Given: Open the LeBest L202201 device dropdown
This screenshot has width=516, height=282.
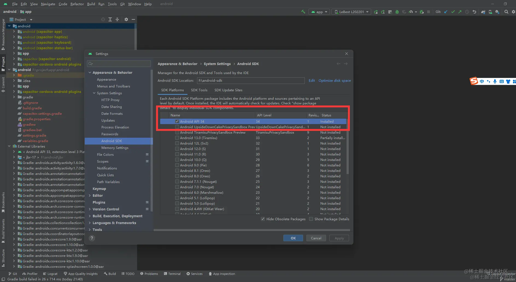Looking at the screenshot, I should (351, 12).
